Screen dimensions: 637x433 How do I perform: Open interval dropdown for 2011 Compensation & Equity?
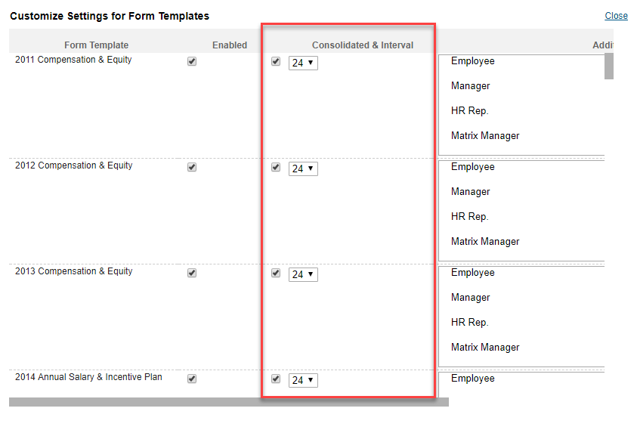[303, 63]
